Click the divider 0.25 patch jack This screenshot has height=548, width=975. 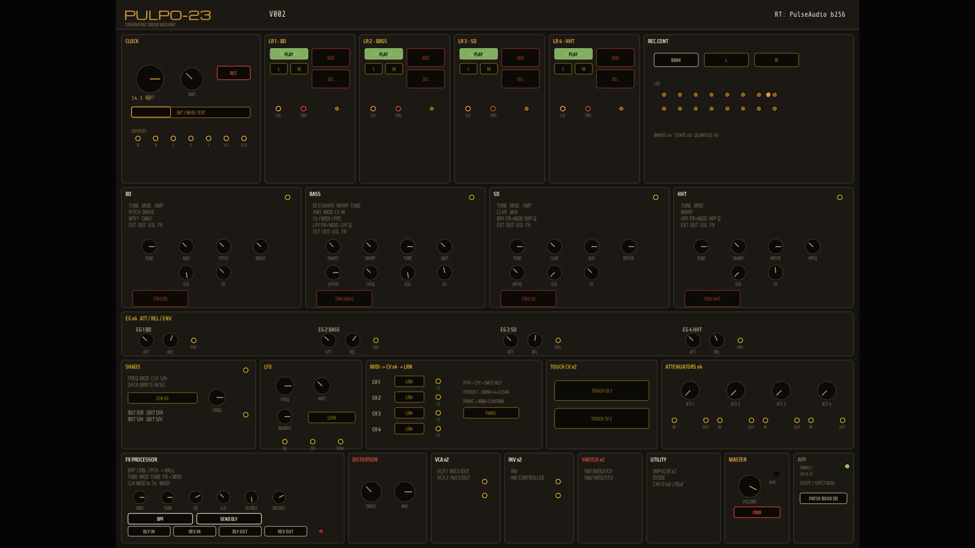[244, 139]
